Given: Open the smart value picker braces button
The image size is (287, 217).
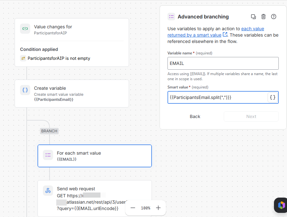Looking at the screenshot, I should coord(273,97).
